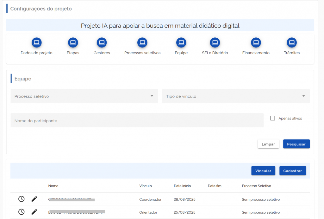The image size is (324, 219).
Task: Select the SEI e Diretório icon
Action: point(215,42)
